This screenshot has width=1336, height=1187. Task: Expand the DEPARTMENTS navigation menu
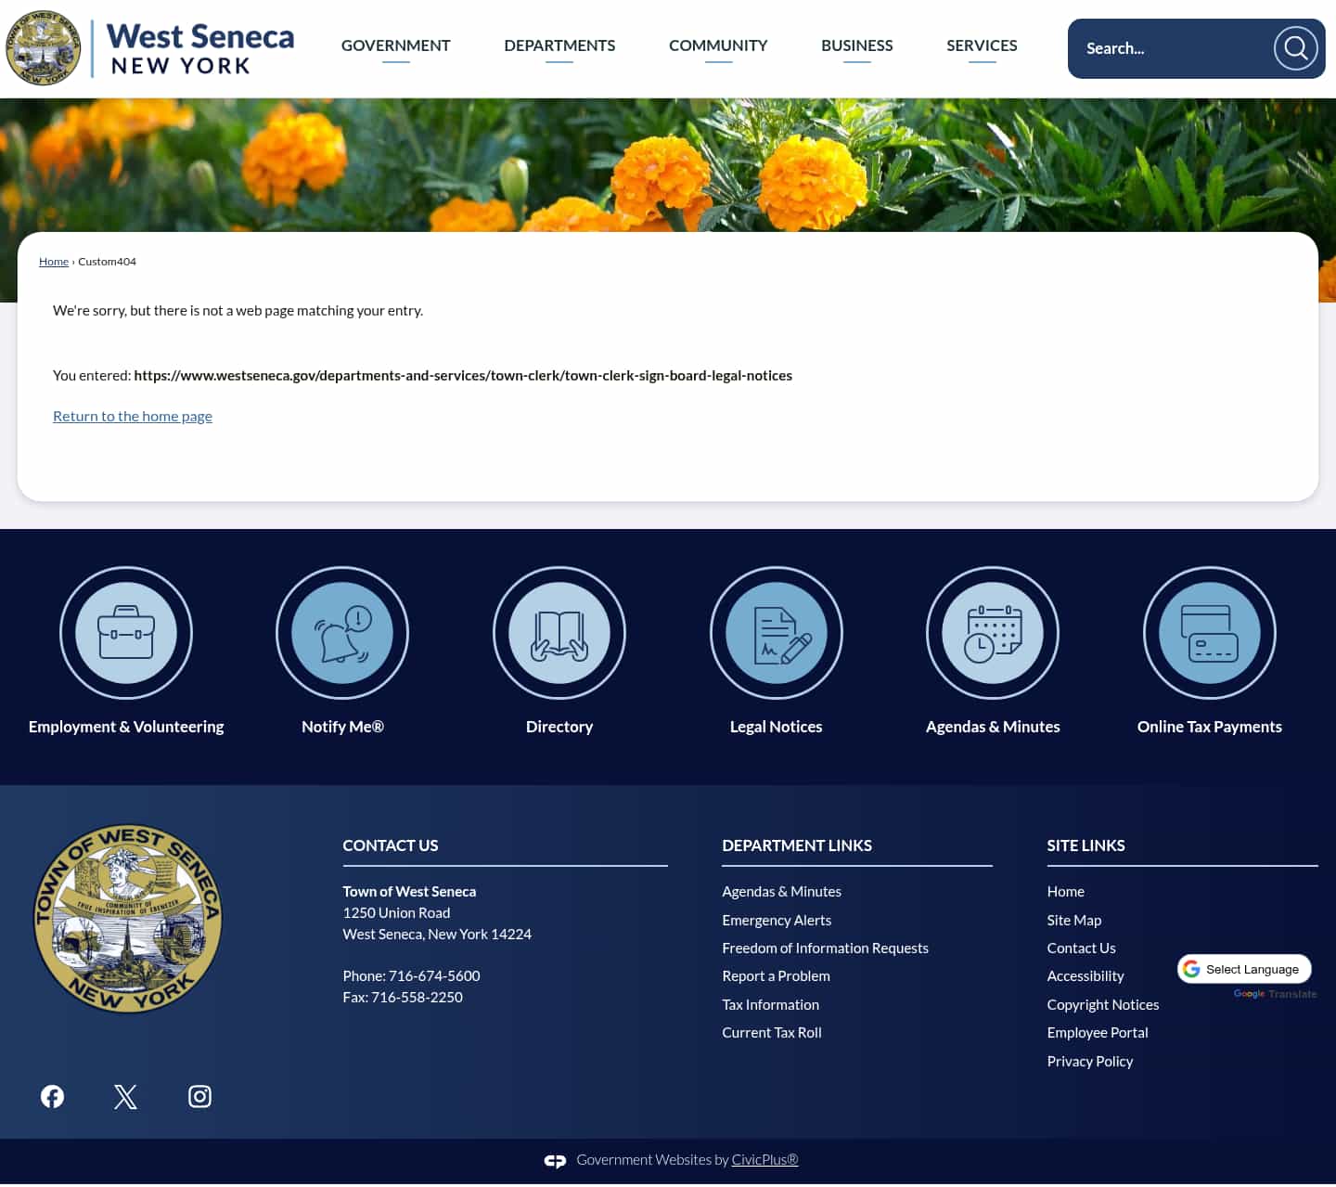[x=559, y=45]
